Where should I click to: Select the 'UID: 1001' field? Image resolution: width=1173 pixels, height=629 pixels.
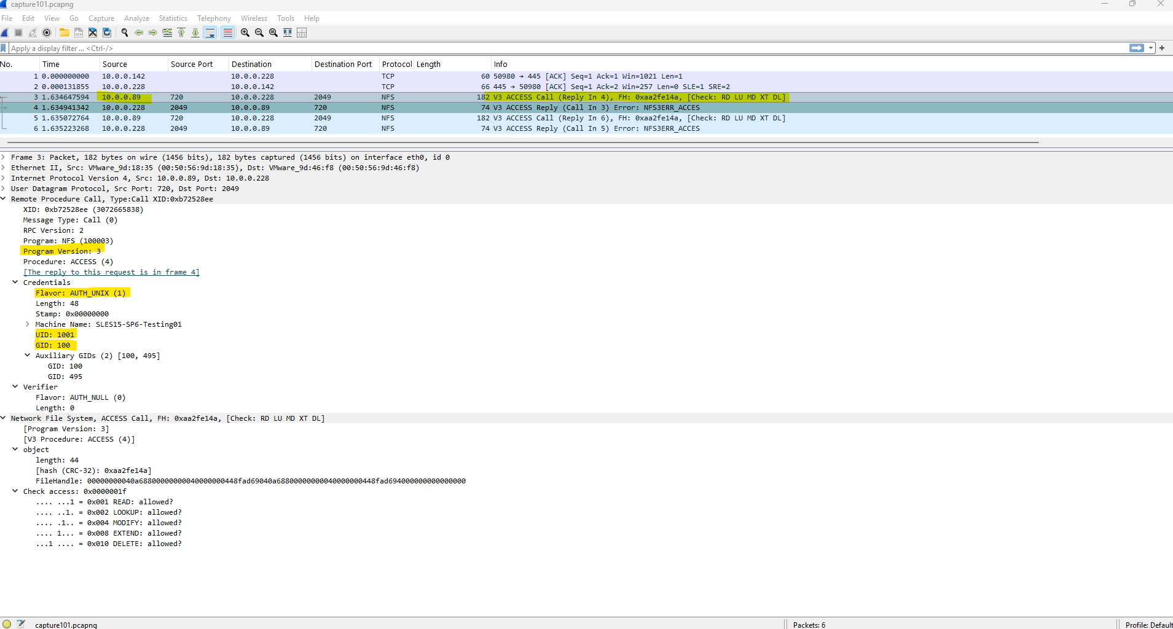click(x=55, y=335)
